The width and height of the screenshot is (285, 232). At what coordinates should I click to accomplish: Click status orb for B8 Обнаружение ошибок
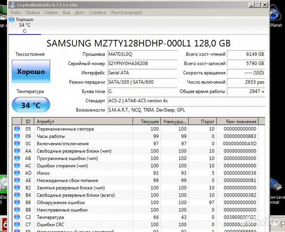(17, 202)
